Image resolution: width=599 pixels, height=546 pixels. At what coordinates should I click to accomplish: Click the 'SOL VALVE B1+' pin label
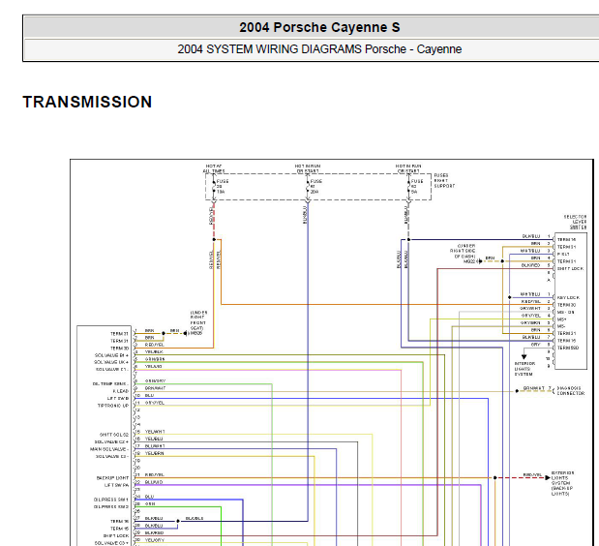tap(111, 355)
